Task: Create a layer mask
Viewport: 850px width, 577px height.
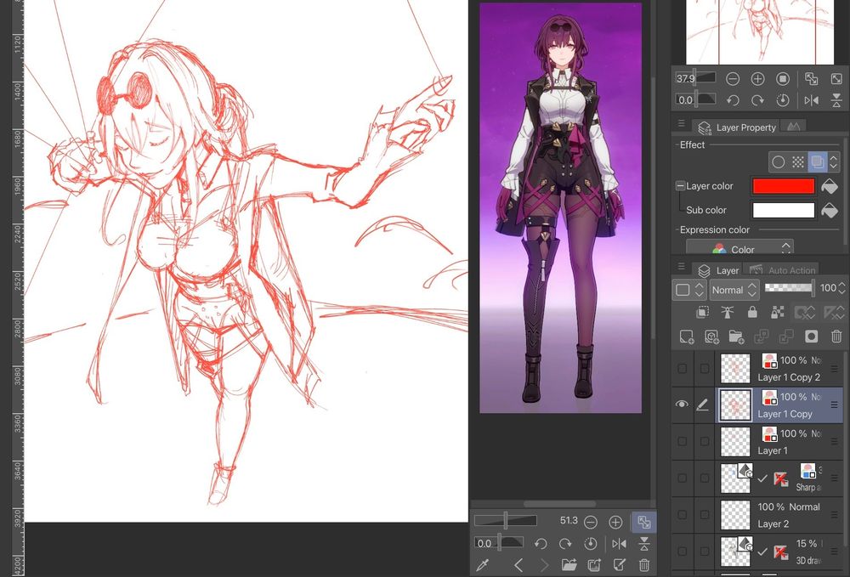Action: (812, 337)
